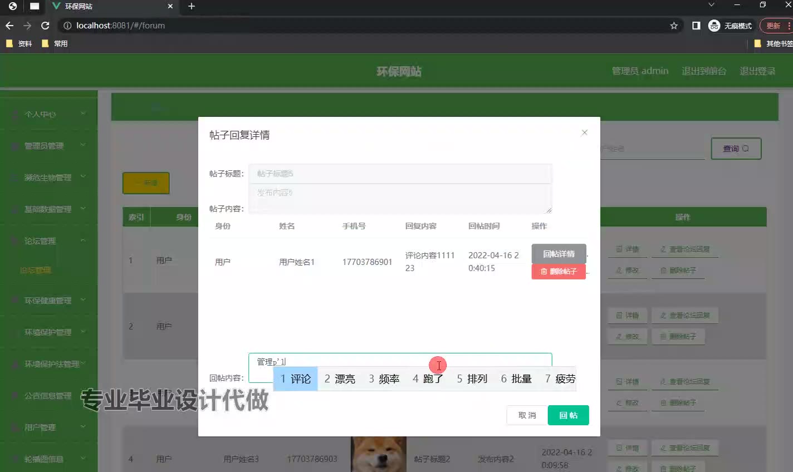Go back in browser history
793x472 pixels.
pos(9,26)
